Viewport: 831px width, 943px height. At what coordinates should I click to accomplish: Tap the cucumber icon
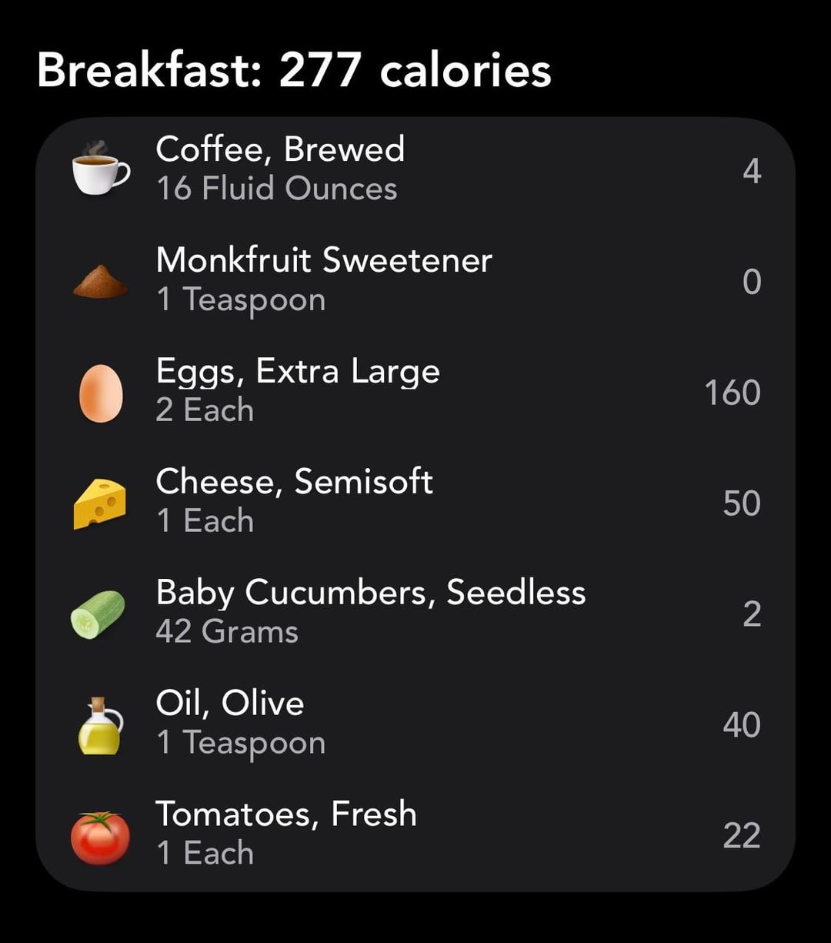tap(98, 614)
